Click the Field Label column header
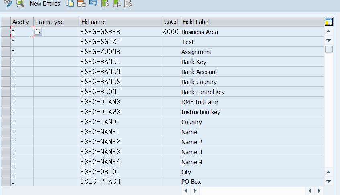Viewport: 340px width, 195px height. pyautogui.click(x=252, y=22)
